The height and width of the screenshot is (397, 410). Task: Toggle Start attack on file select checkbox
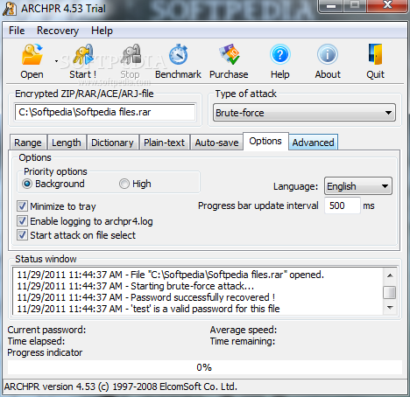pyautogui.click(x=23, y=235)
